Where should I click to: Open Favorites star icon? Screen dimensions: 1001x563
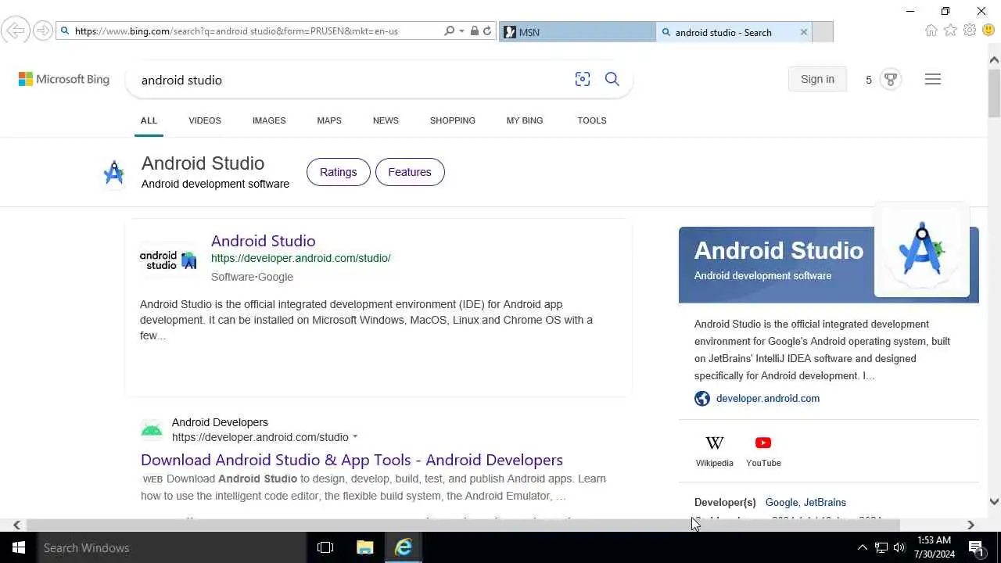click(x=950, y=30)
